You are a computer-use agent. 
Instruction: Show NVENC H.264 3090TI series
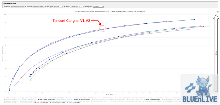[x=117, y=100]
